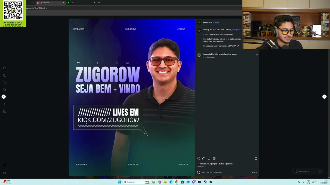Open the comment bubble icon
Screen dimensions: 330x185
(x=204, y=159)
